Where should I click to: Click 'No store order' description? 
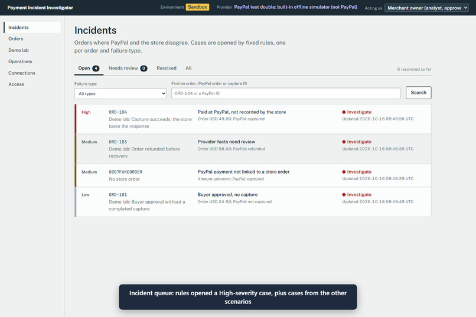coord(125,179)
